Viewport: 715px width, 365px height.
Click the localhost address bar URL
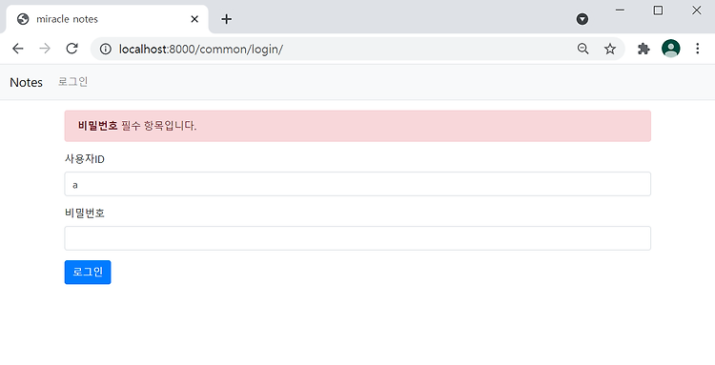point(201,50)
